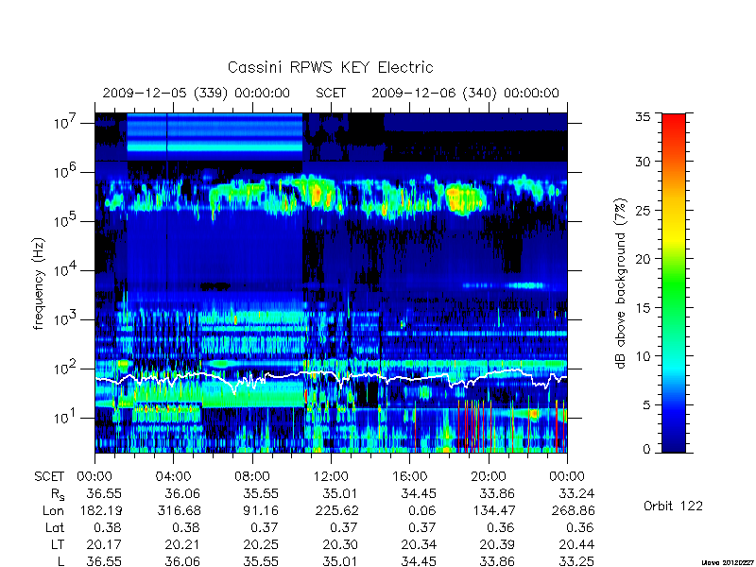Click the LT value 20.44

tap(576, 544)
